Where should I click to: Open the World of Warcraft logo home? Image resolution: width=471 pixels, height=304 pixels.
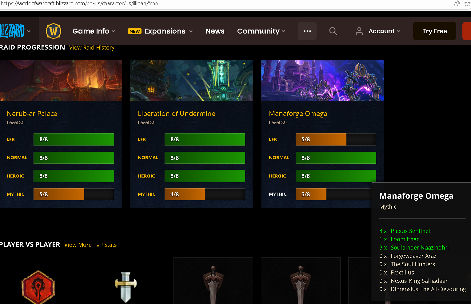pyautogui.click(x=54, y=31)
